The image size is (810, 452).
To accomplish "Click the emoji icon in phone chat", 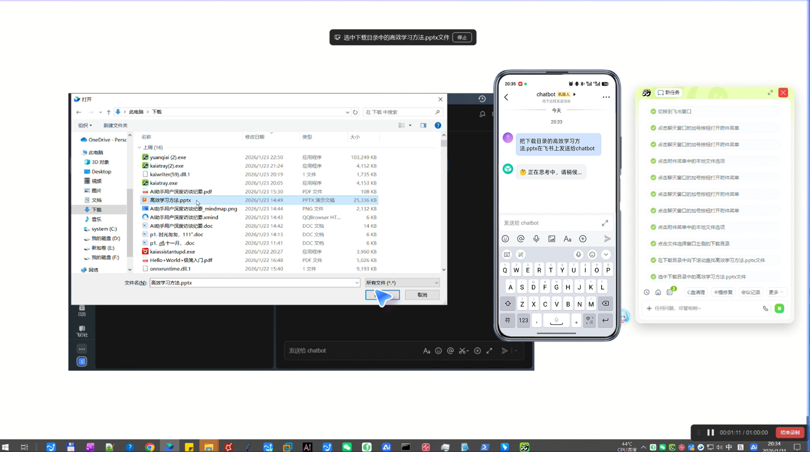I will tap(505, 239).
